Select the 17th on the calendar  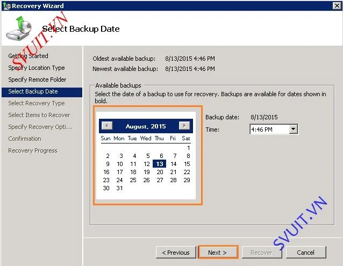120,172
